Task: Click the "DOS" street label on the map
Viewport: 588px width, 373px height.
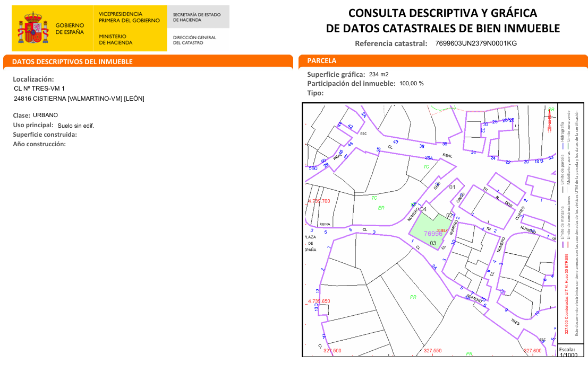Action: tap(508, 204)
